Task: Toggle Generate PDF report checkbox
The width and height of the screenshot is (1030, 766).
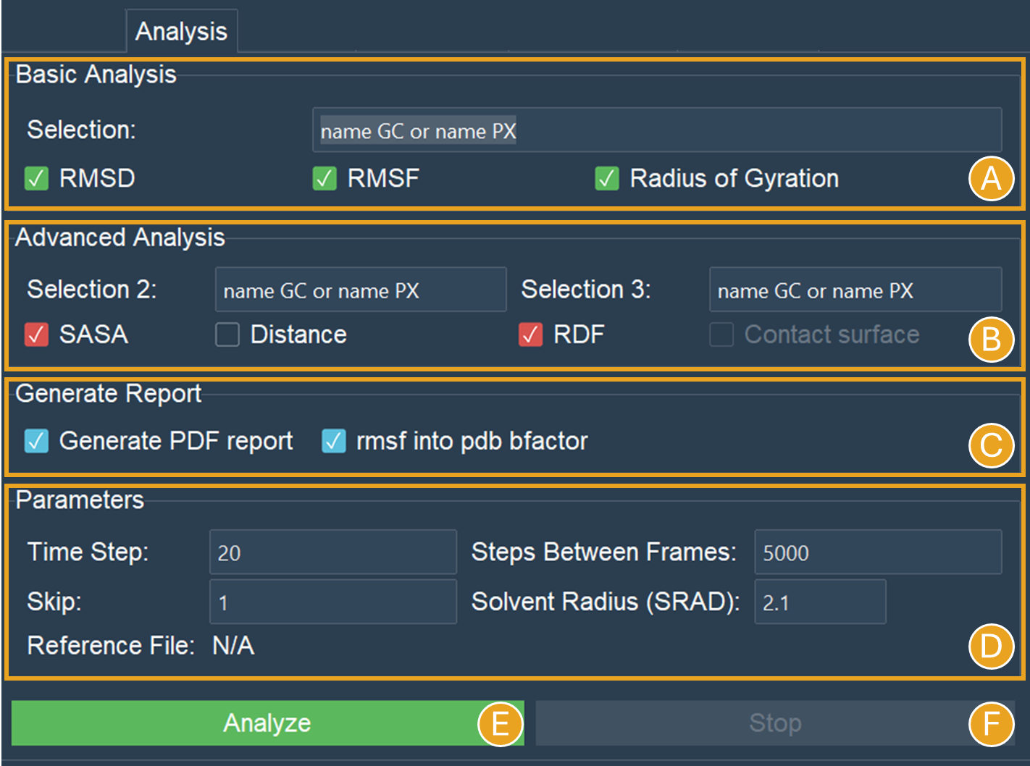Action: pyautogui.click(x=36, y=441)
